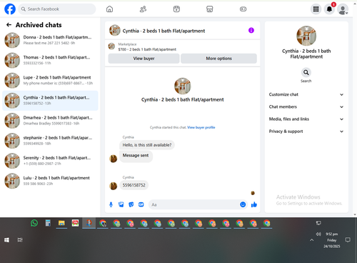Open Donna's archived chat
Viewport: 357px width, 263px height.
pos(50,40)
